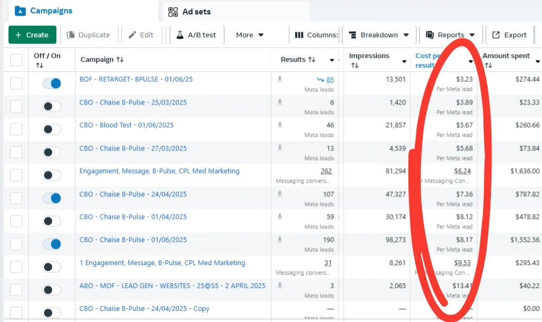Open Engagement, Message, B-Pulse, CPL Med Marketing campaign
The width and height of the screenshot is (542, 322).
click(x=160, y=171)
